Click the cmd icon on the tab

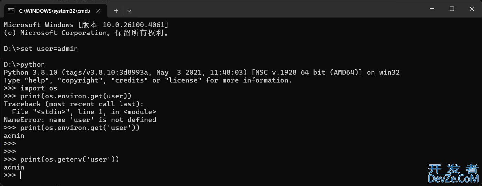tap(11, 11)
